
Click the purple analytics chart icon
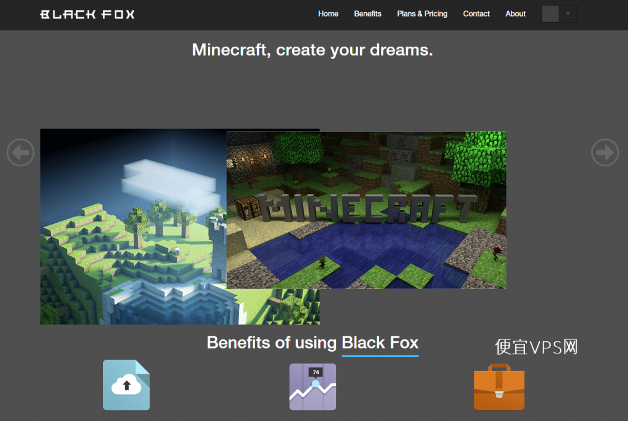point(313,387)
